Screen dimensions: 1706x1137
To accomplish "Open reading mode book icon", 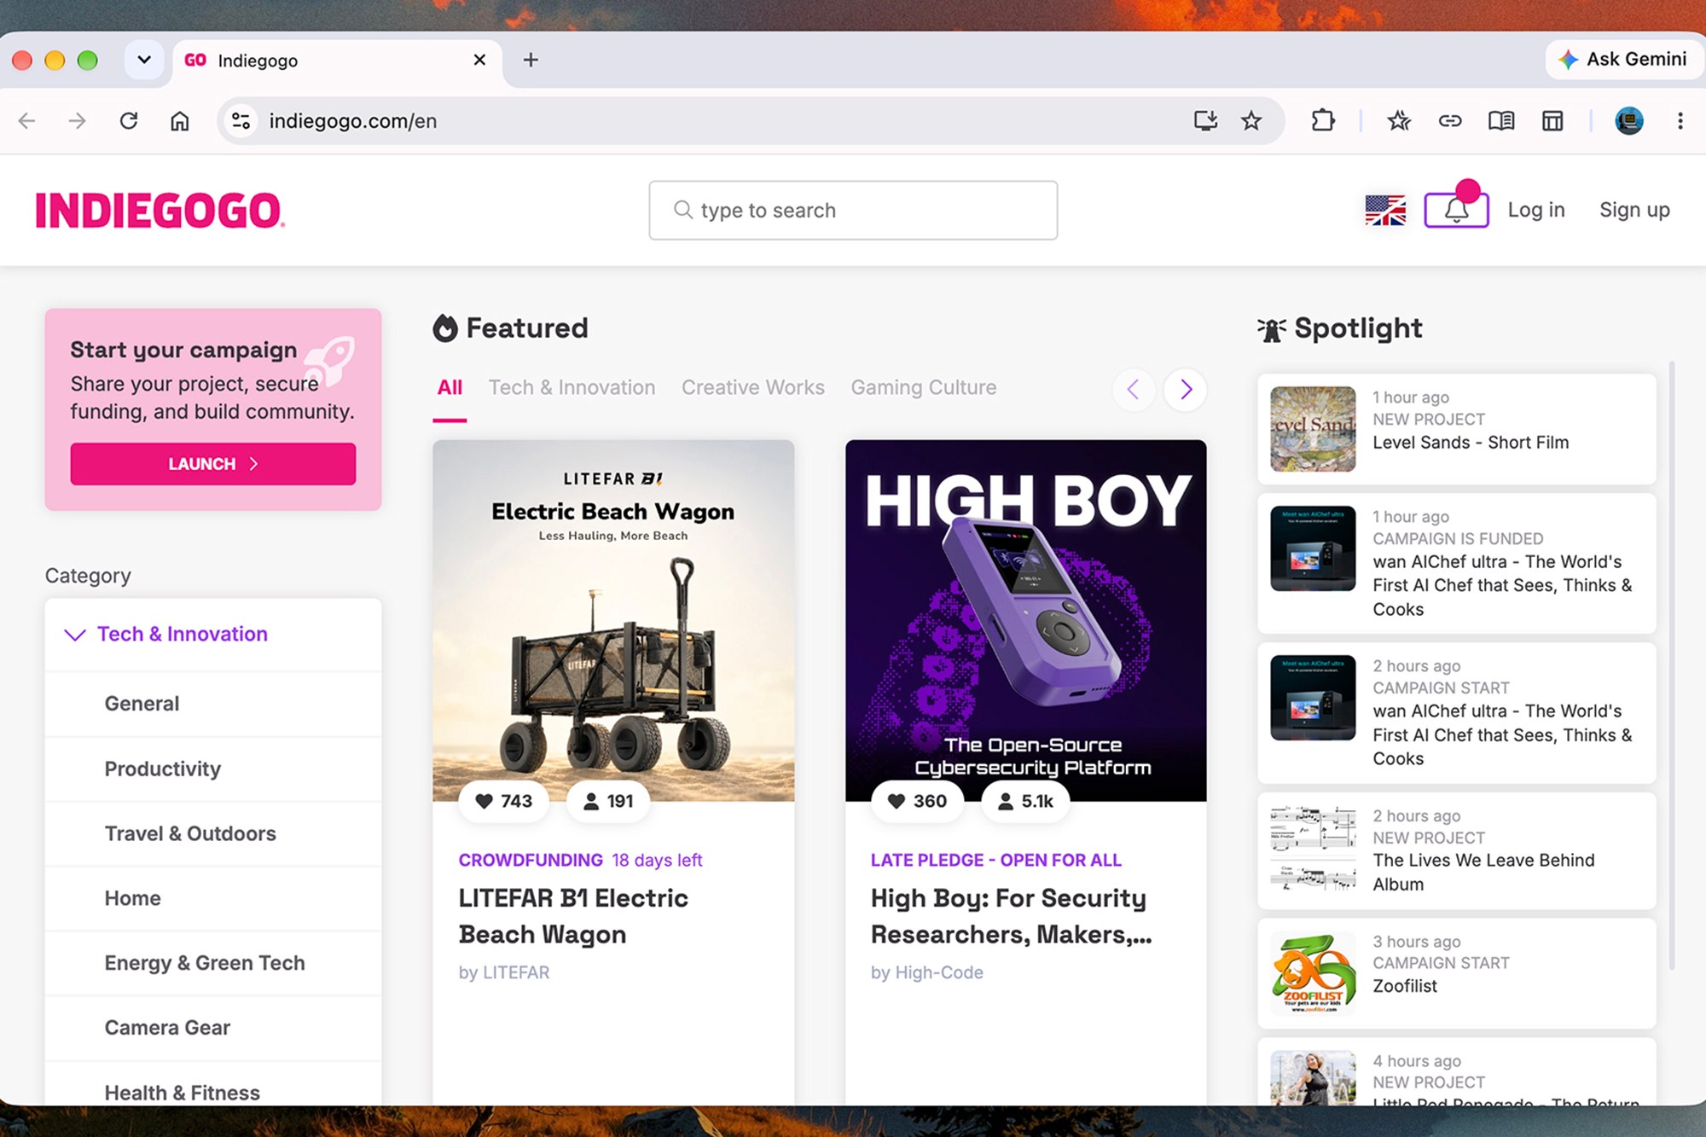I will pyautogui.click(x=1501, y=121).
